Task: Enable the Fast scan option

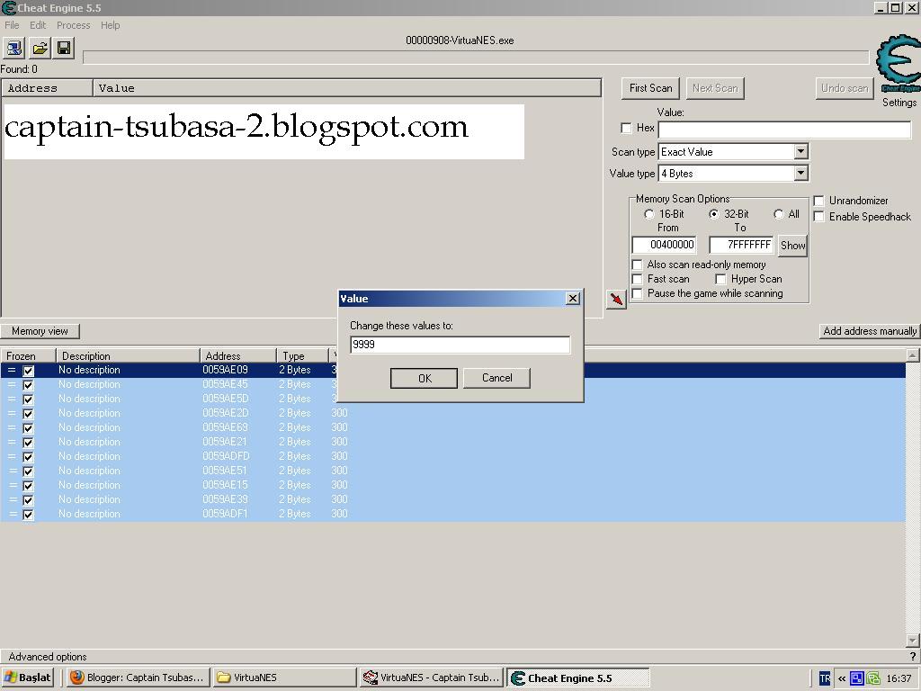Action: tap(637, 279)
